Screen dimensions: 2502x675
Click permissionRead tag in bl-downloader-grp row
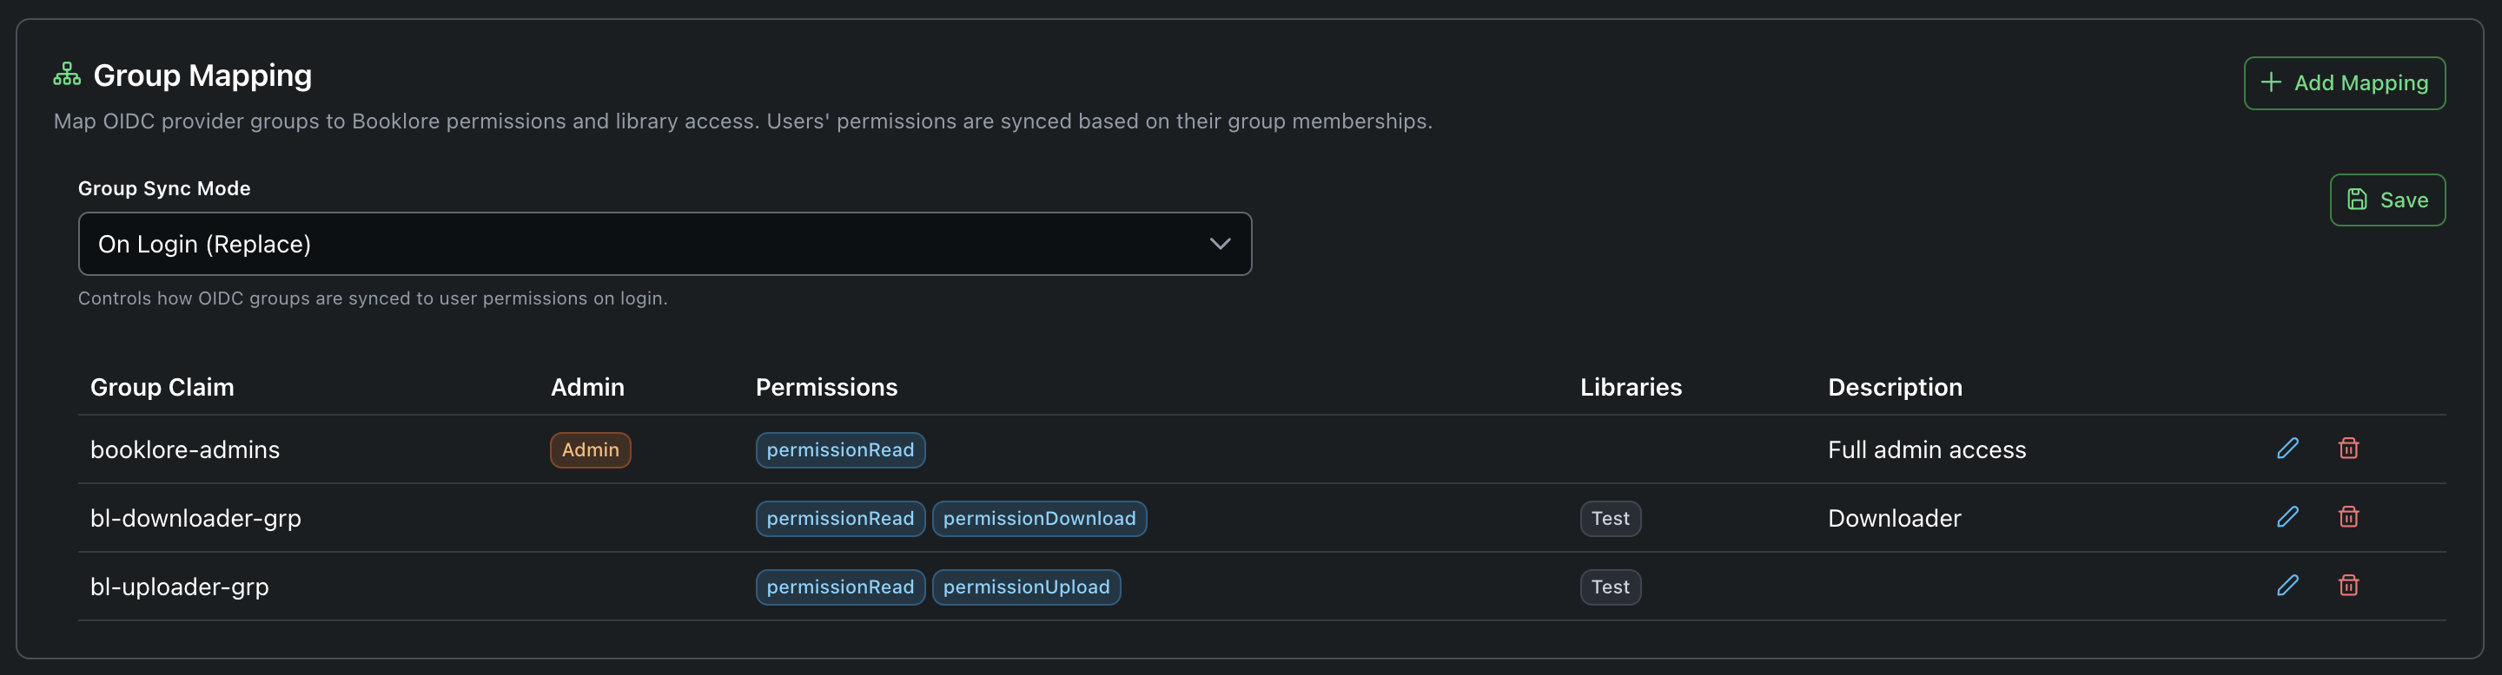(x=840, y=519)
